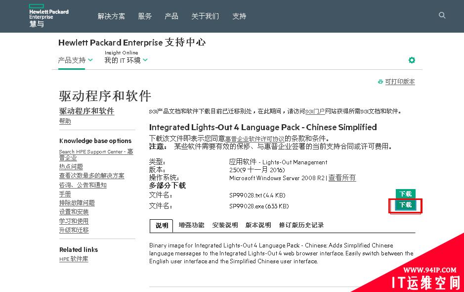
Task: Follow the SGI门户 link
Action: (x=315, y=111)
